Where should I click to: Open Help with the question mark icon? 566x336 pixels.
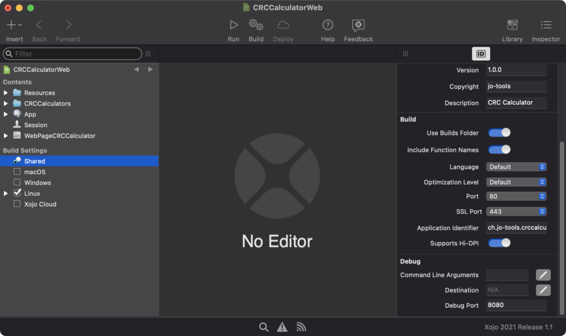(328, 25)
